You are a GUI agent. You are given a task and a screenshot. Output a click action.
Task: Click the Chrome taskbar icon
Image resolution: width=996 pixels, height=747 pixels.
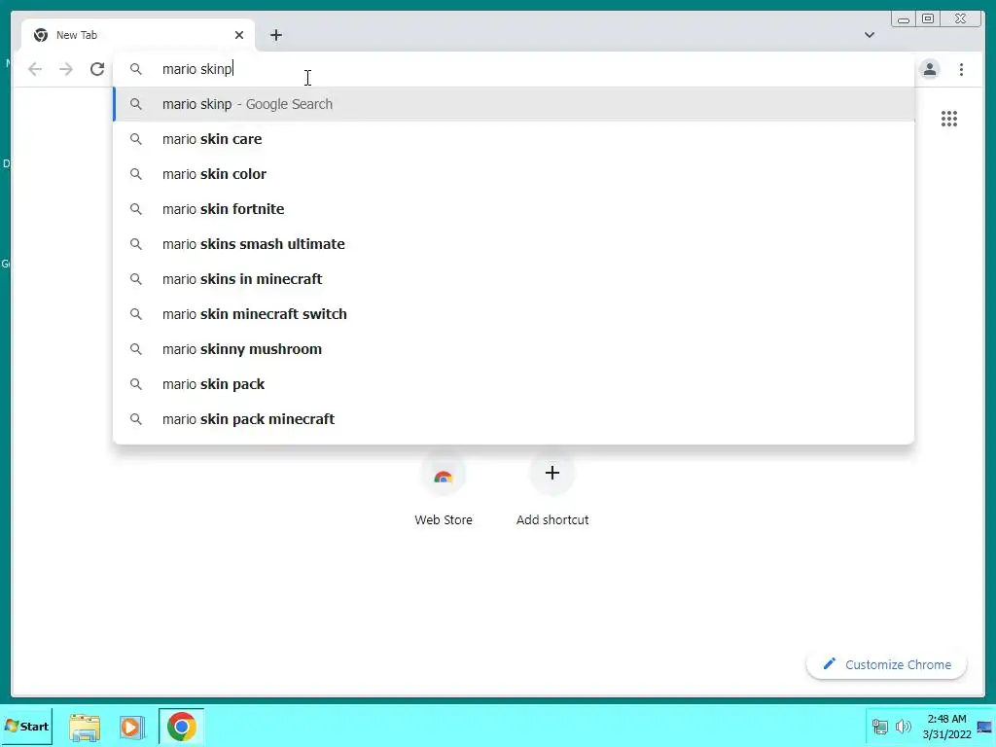(x=182, y=727)
